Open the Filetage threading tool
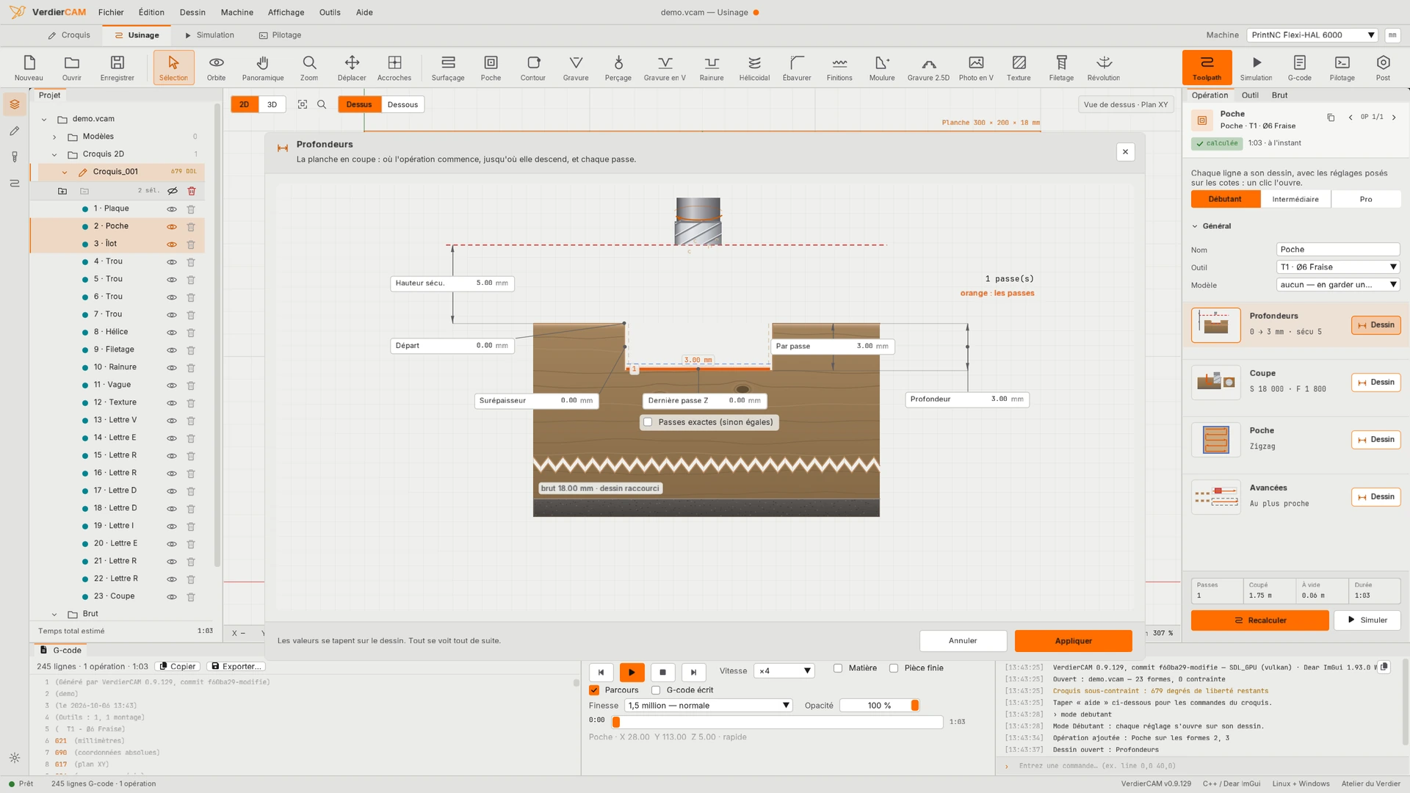 (1061, 68)
